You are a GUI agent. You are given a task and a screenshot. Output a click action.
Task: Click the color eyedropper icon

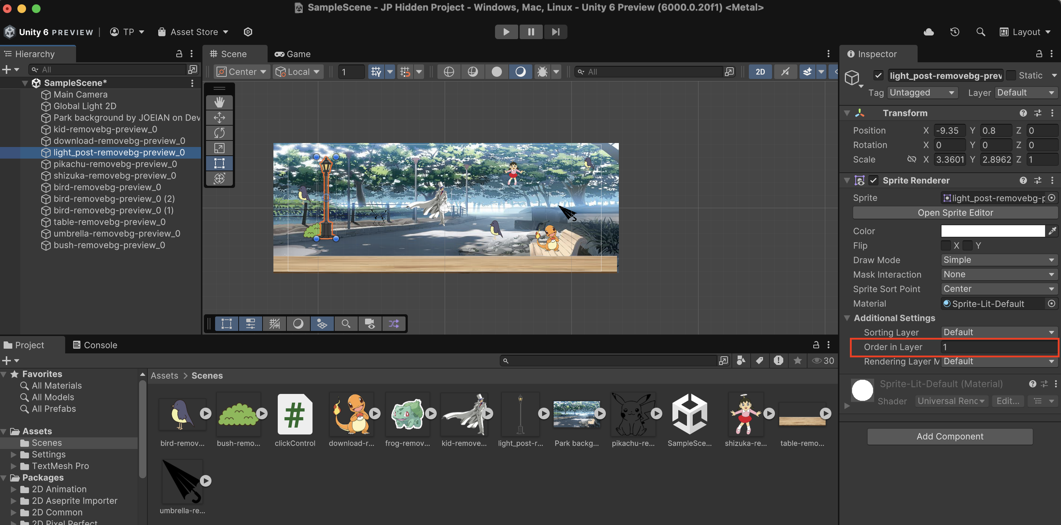click(1052, 231)
